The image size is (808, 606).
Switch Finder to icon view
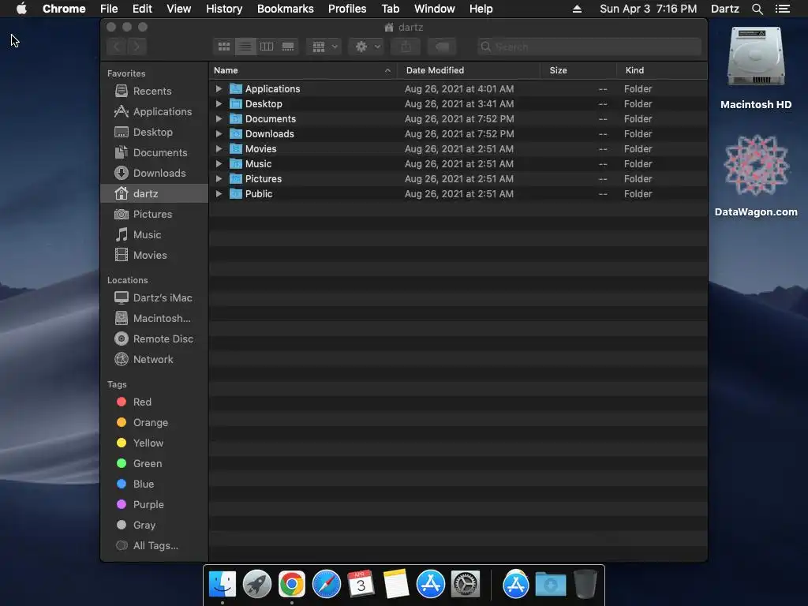(223, 47)
